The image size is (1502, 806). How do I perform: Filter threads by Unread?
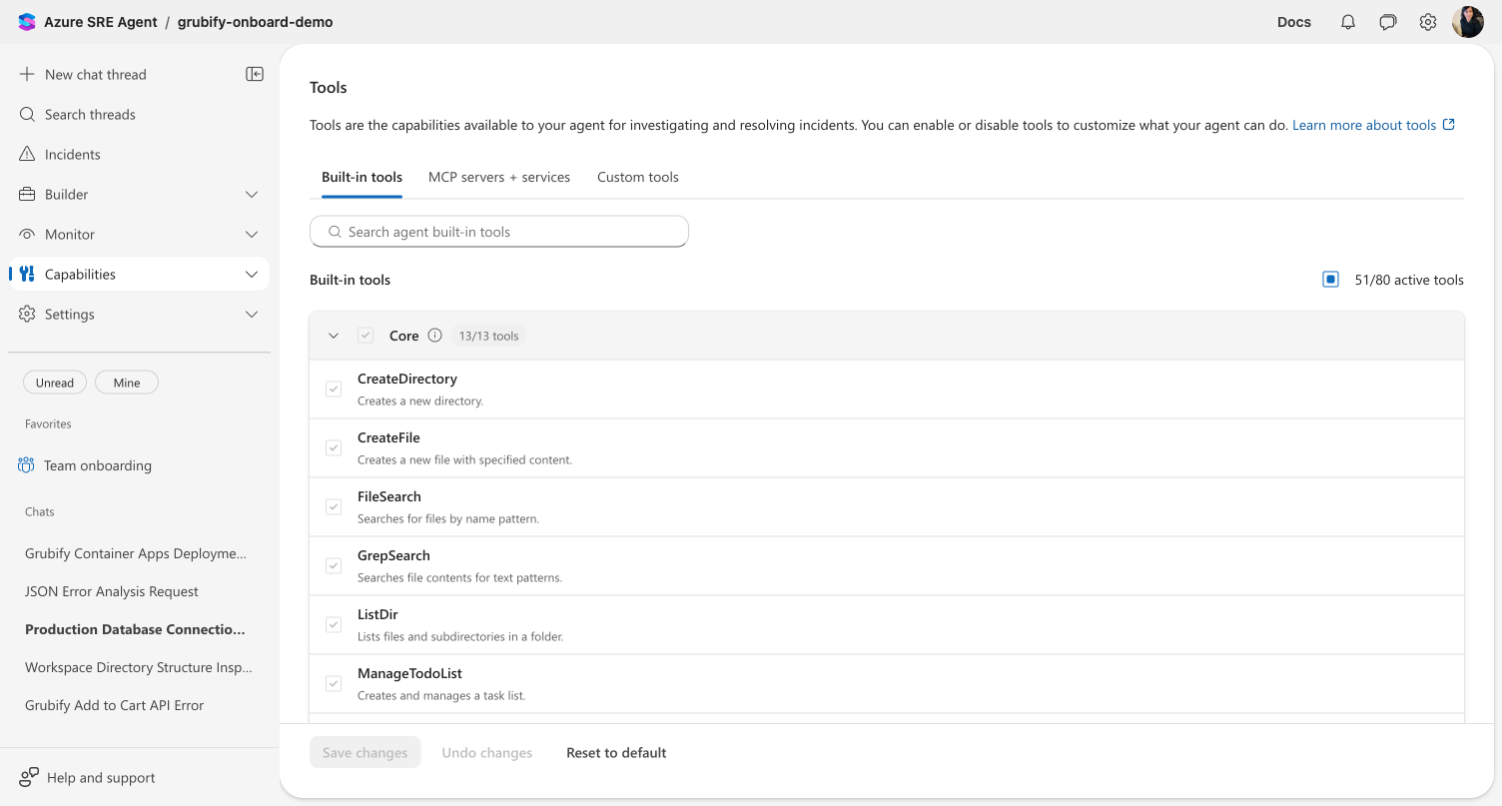[x=55, y=383]
